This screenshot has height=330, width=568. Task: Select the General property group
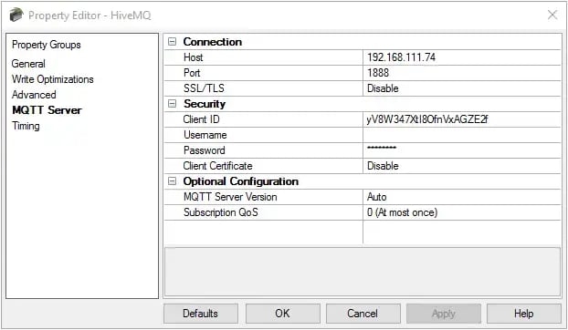coord(28,64)
